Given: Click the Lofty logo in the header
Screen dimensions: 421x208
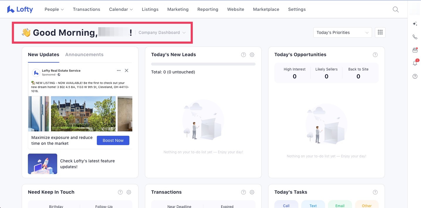Looking at the screenshot, I should [20, 9].
